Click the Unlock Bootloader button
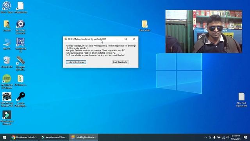This screenshot has height=141, width=250. (76, 62)
